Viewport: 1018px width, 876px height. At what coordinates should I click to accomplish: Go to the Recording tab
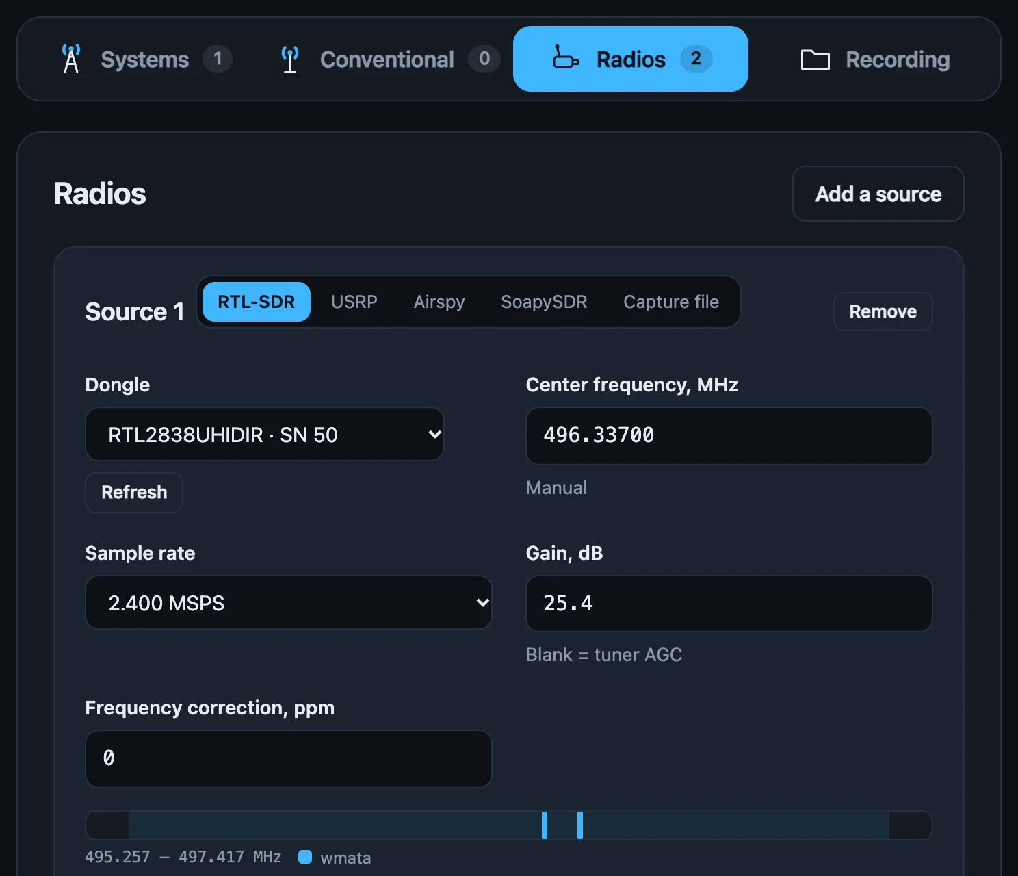pyautogui.click(x=875, y=60)
